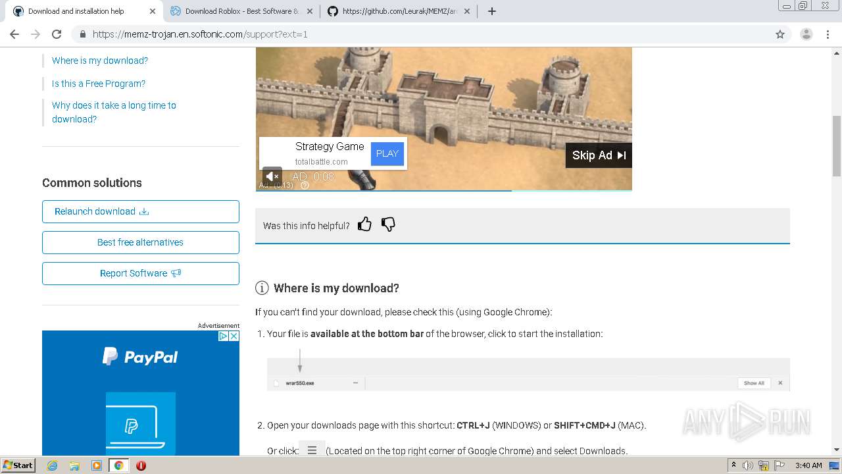Click the 3:40 AM system clock
The height and width of the screenshot is (474, 842).
coord(808,465)
